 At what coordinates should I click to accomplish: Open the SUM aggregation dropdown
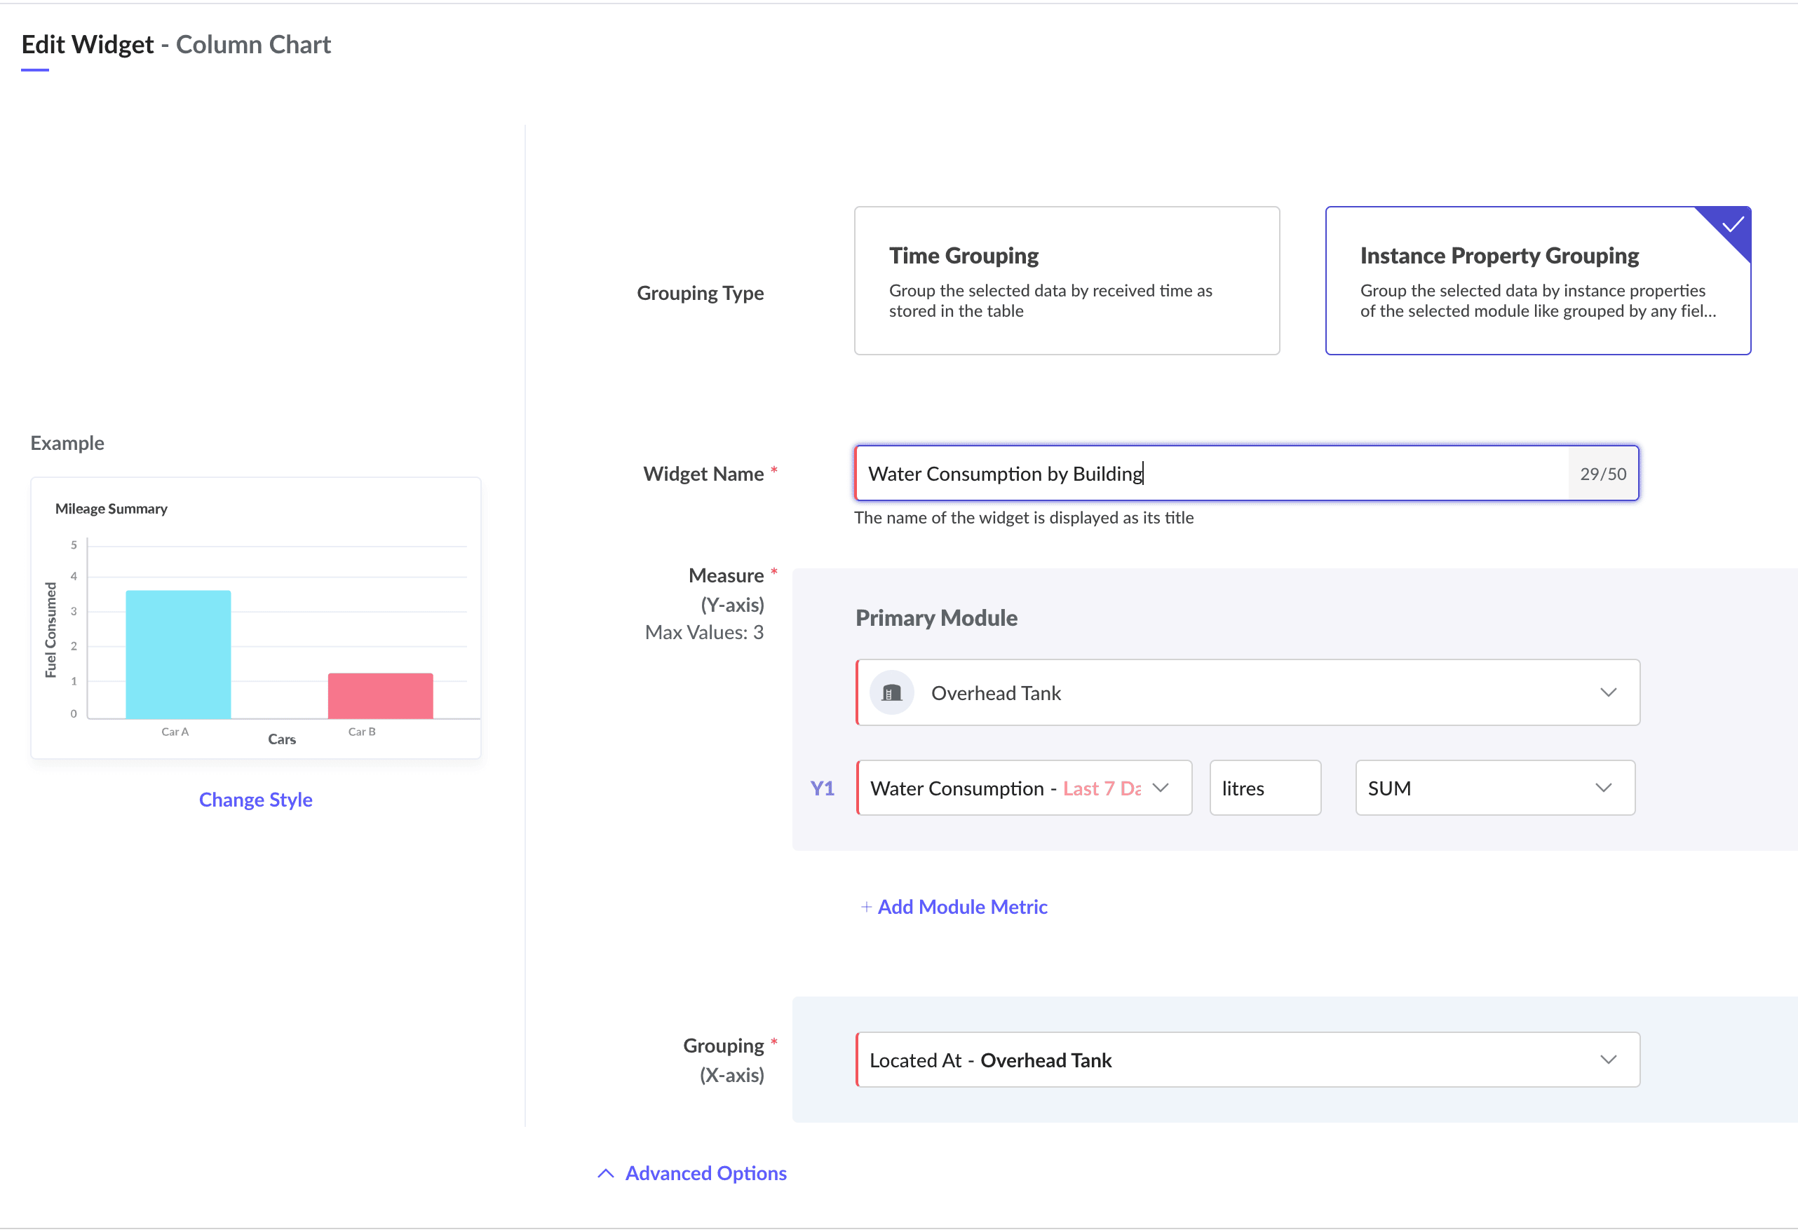click(1604, 788)
